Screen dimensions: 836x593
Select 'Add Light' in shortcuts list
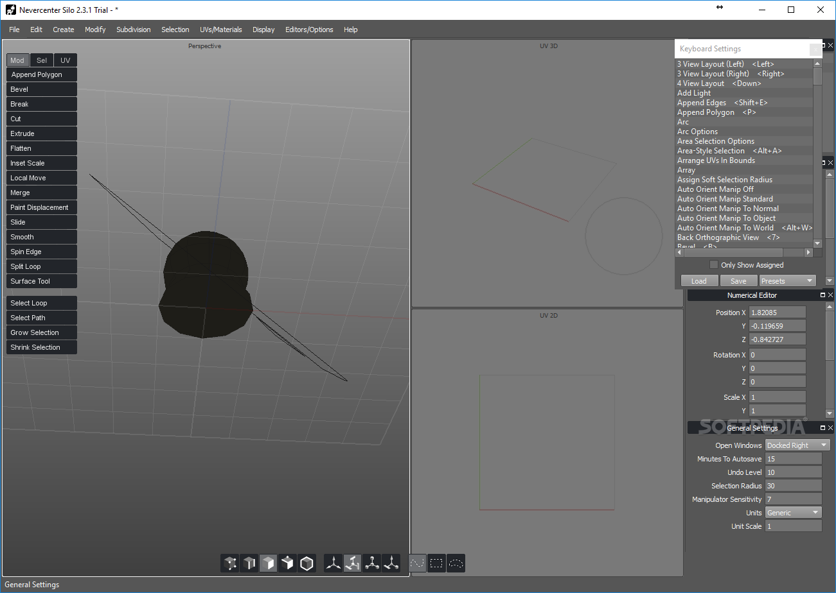point(744,93)
